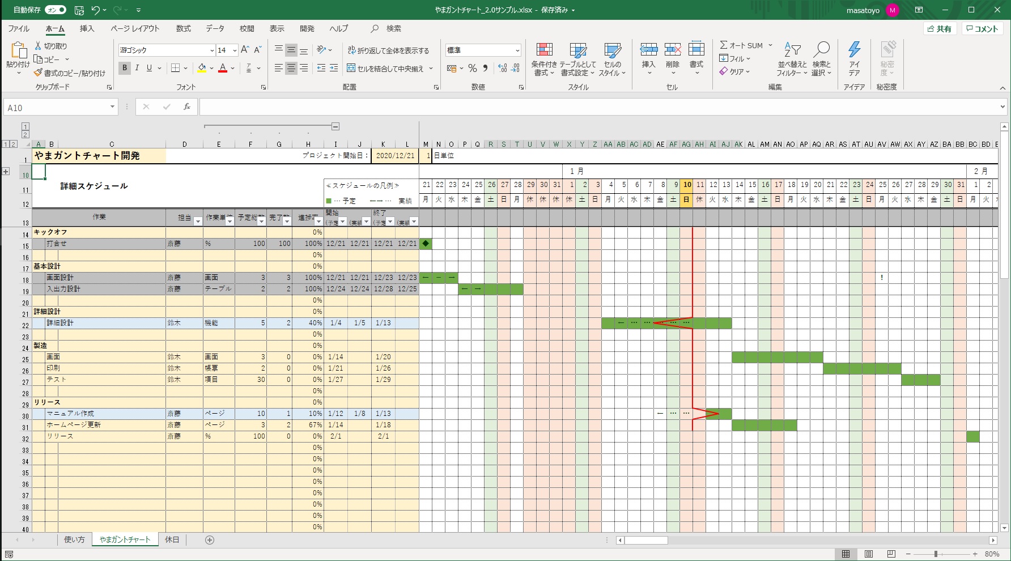The width and height of the screenshot is (1011, 561).
Task: Click the Insert cells icon
Action: (649, 50)
